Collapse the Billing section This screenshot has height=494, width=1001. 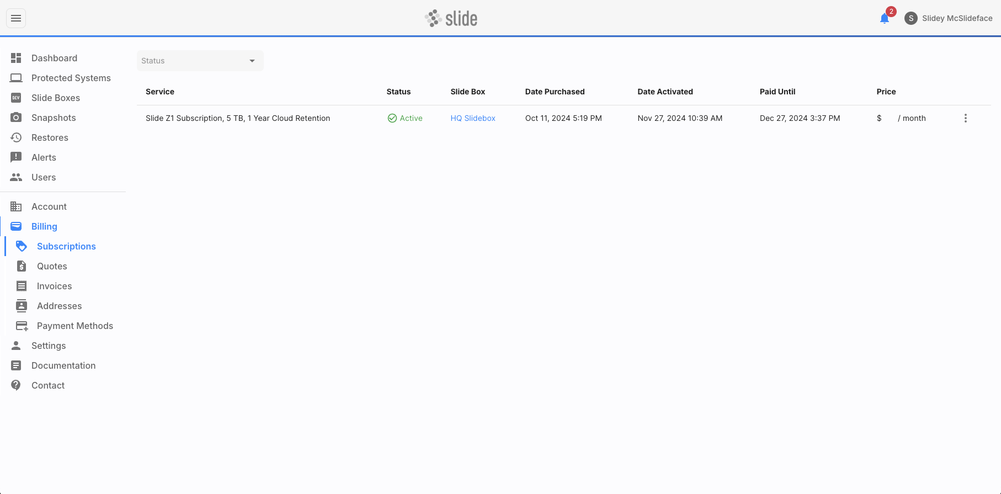[44, 226]
